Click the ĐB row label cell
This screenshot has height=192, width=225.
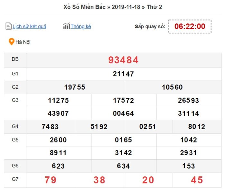pyautogui.click(x=15, y=60)
